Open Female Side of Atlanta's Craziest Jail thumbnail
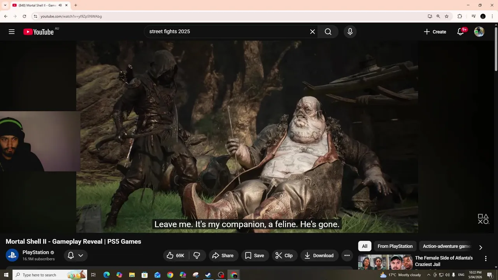This screenshot has height=280, width=498. (x=385, y=262)
